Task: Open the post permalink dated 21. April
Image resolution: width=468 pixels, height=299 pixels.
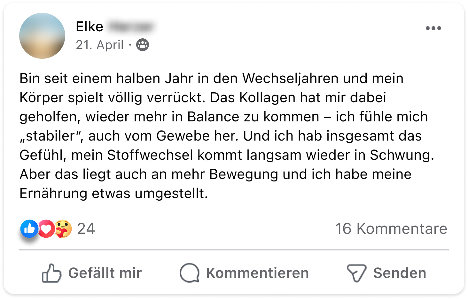Action: pos(100,45)
